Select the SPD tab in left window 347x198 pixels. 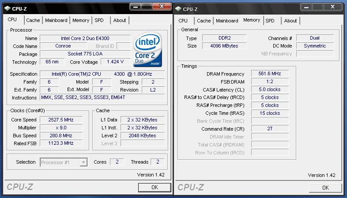(99, 20)
